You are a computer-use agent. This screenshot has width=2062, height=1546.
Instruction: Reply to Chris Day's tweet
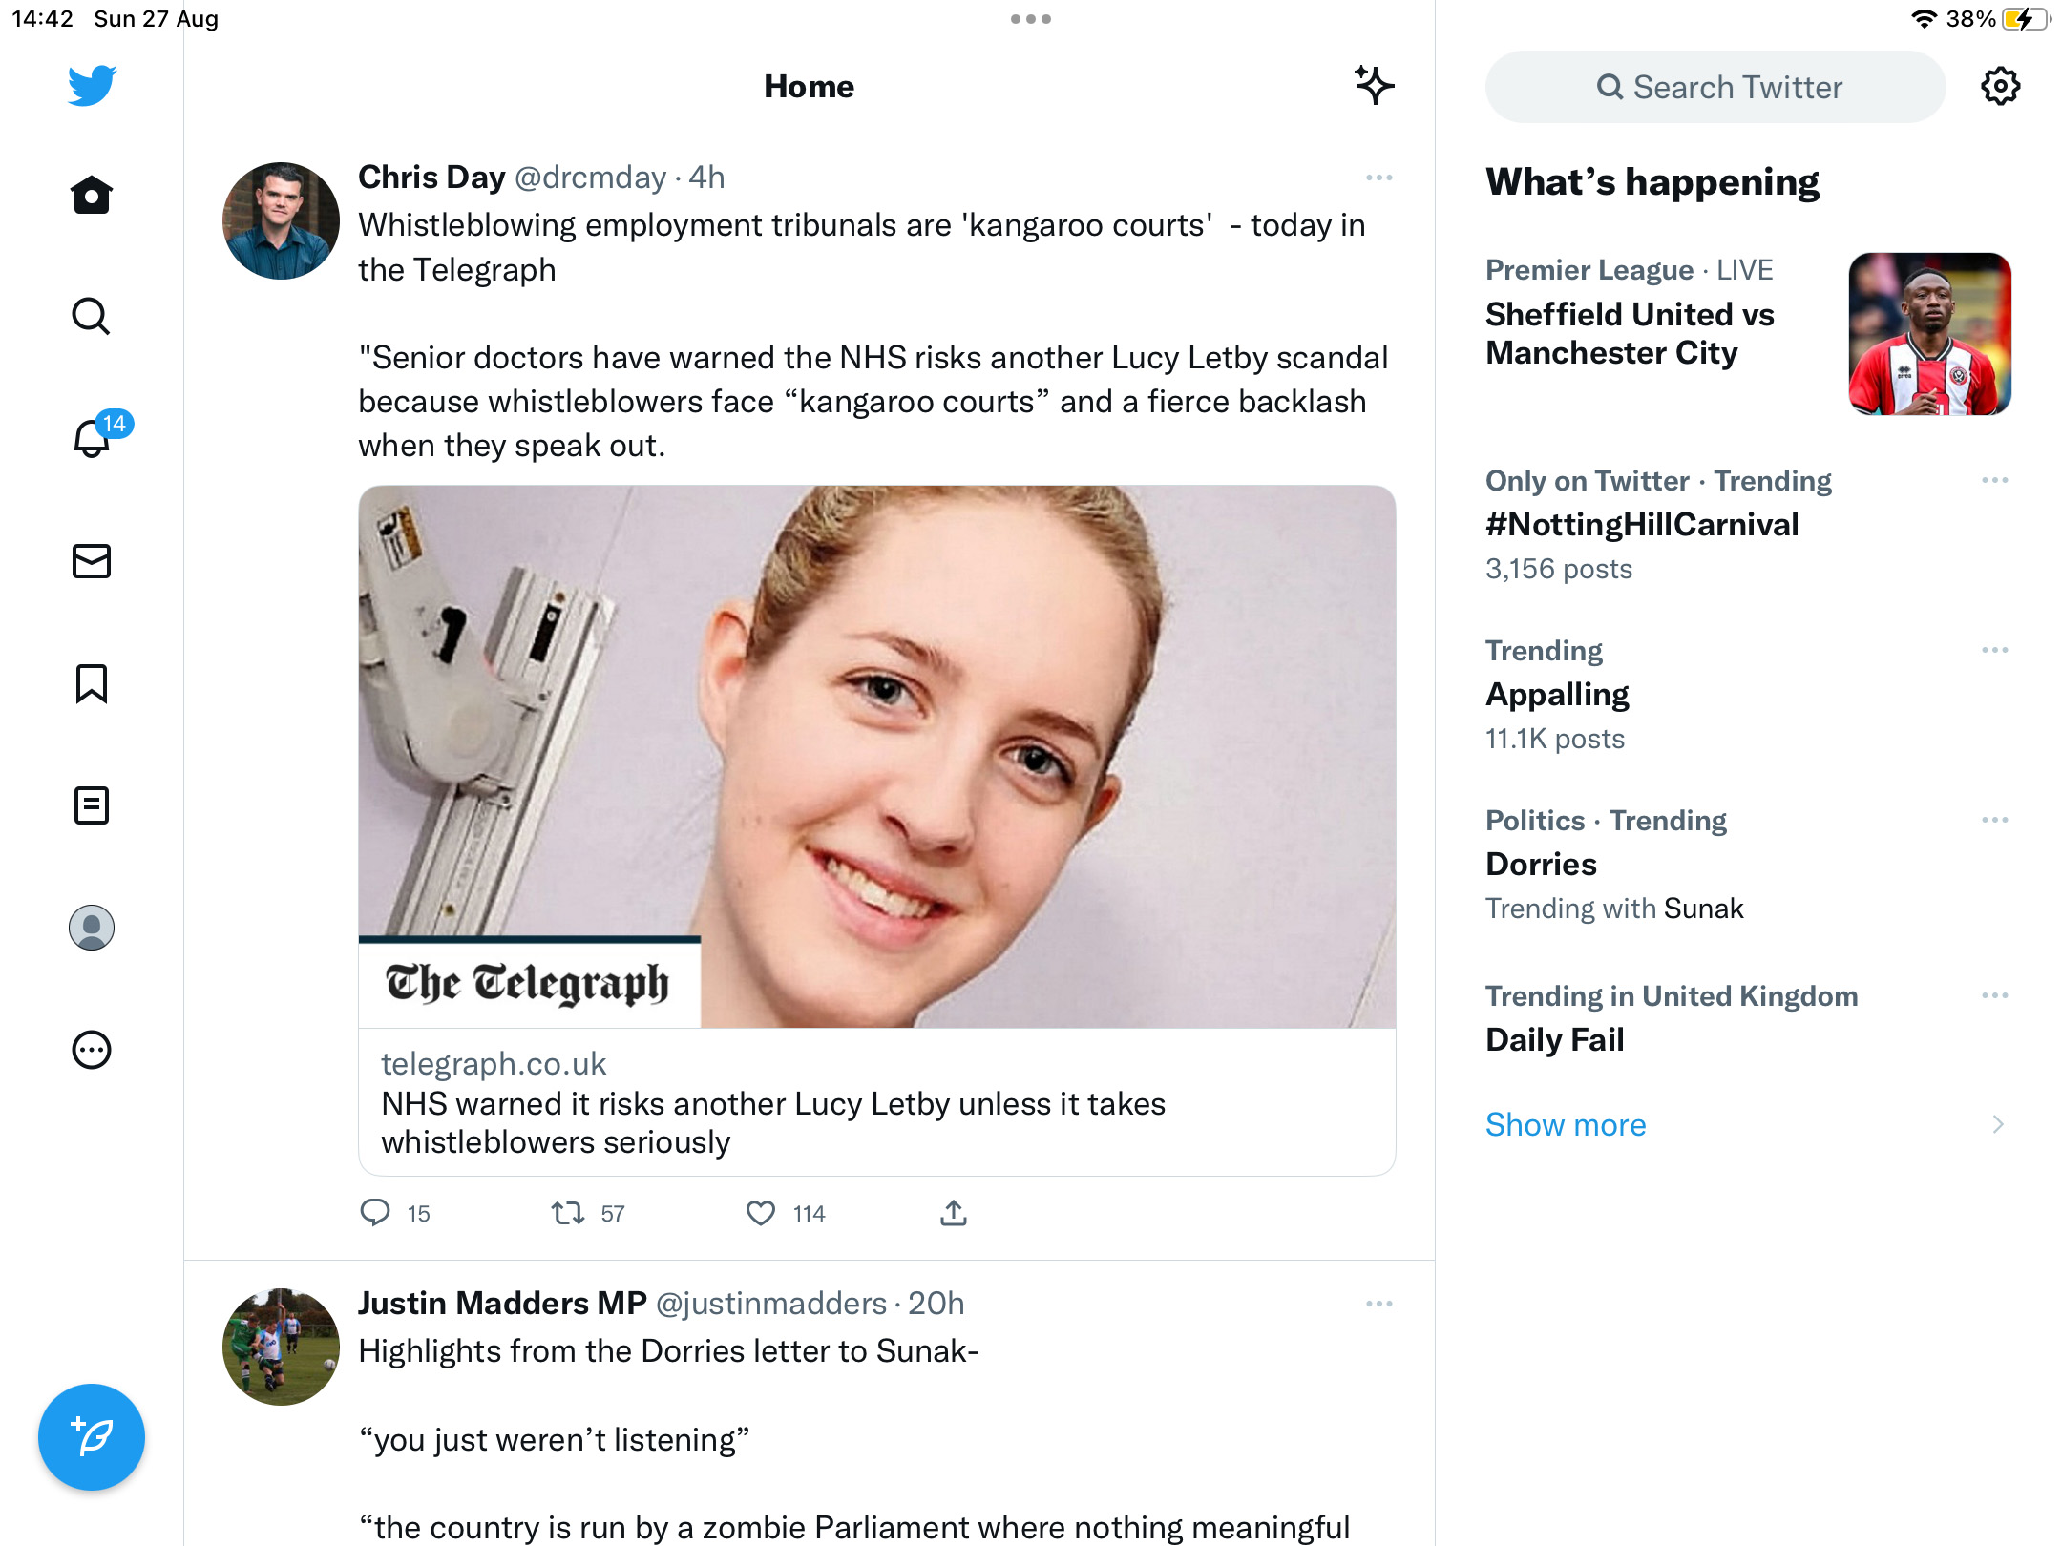pos(375,1213)
